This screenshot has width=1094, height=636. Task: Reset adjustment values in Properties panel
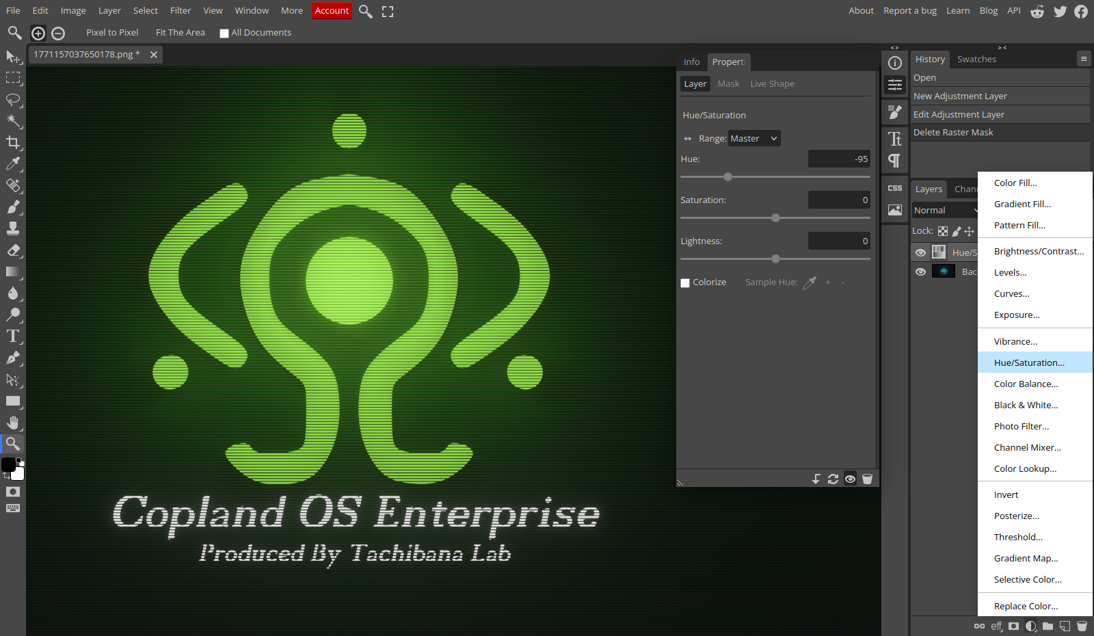click(x=833, y=479)
